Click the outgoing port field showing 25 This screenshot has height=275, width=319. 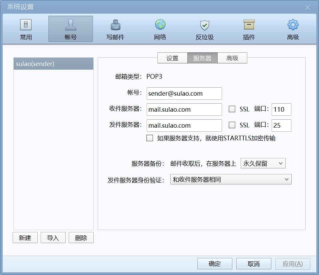(281, 125)
